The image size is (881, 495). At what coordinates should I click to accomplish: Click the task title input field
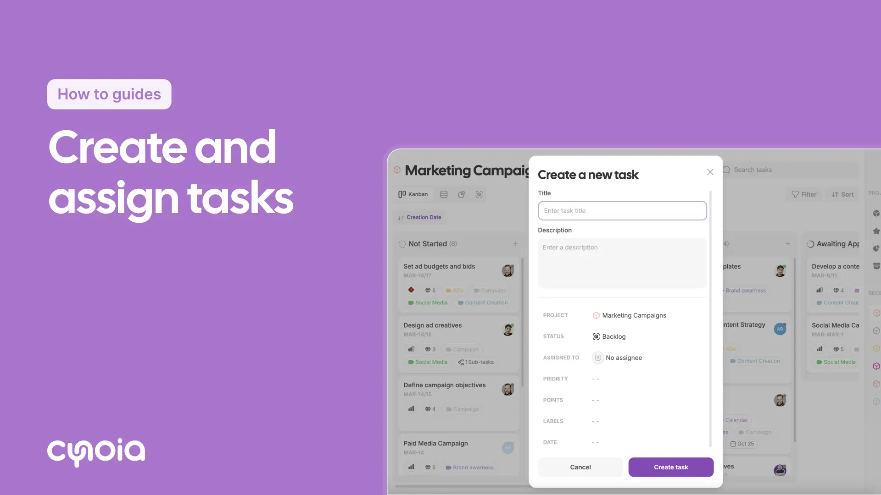pos(622,211)
